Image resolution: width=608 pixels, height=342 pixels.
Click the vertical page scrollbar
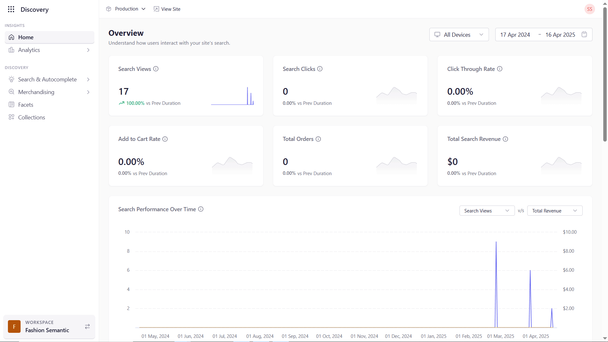point(605,76)
